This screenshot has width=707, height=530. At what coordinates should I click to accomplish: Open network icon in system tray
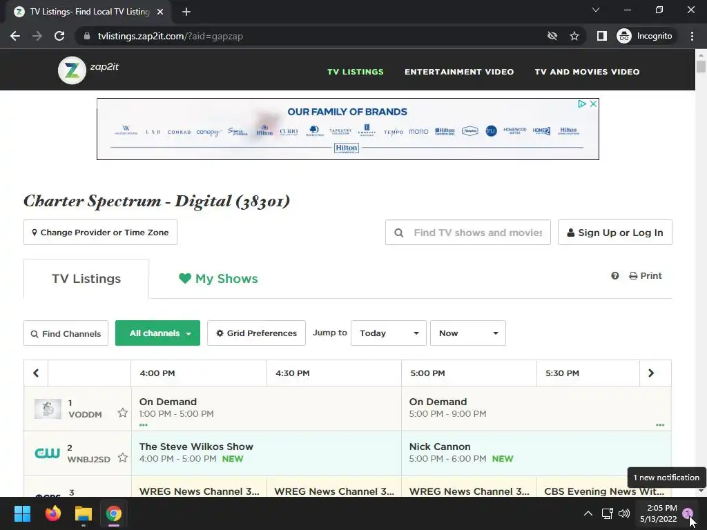click(607, 513)
